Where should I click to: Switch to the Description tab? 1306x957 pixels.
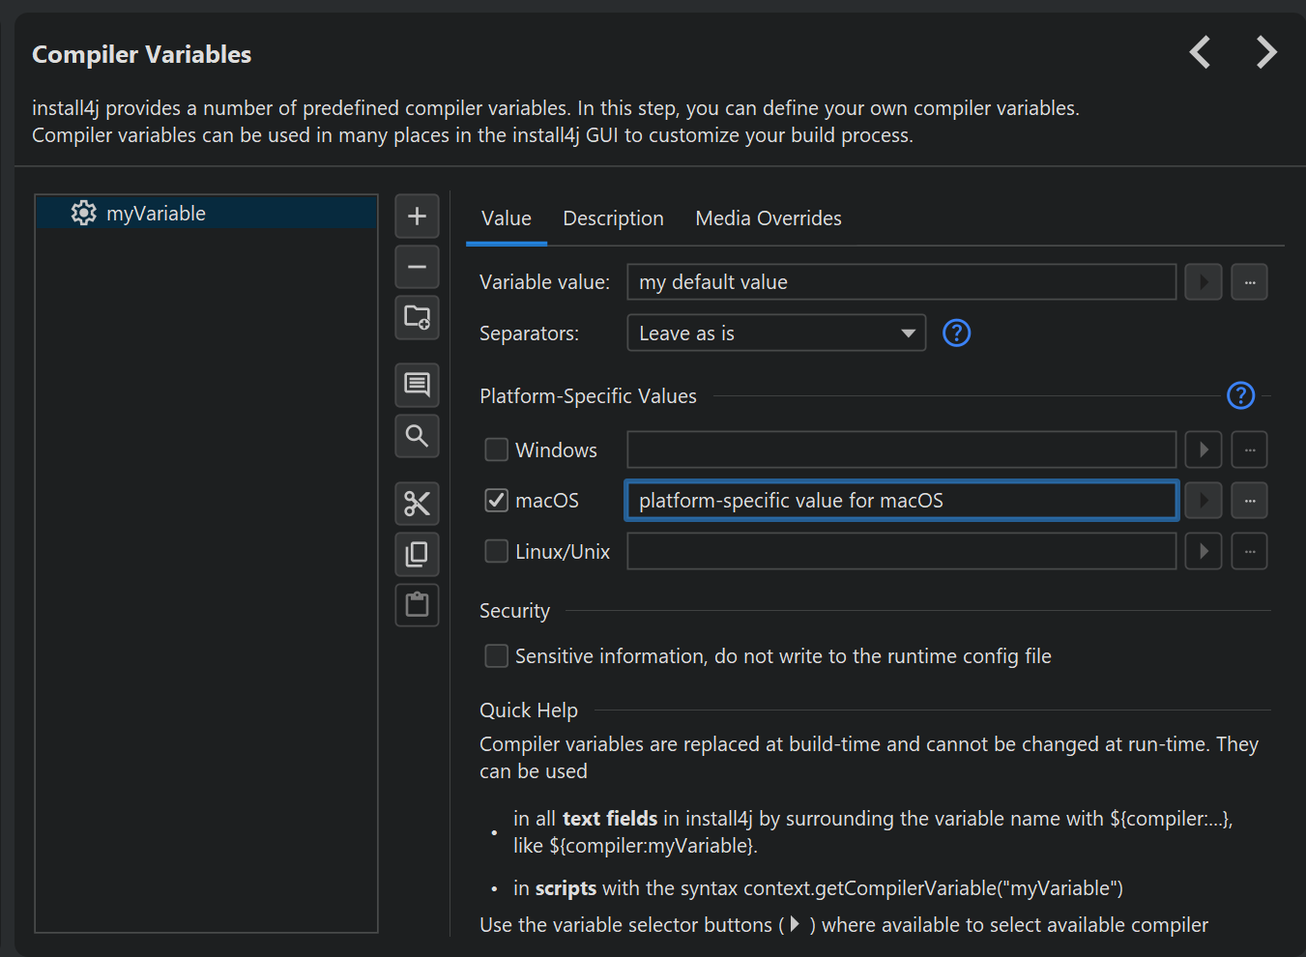click(613, 218)
